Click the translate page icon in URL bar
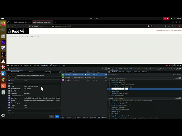 tap(148, 26)
